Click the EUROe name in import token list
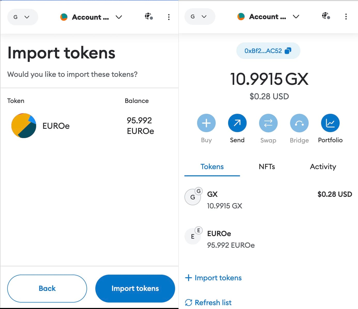This screenshot has width=358, height=309. tap(56, 126)
